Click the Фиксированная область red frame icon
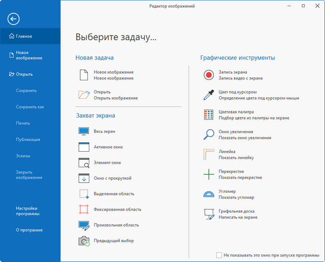Screen dimensions: 325x262 [84, 209]
